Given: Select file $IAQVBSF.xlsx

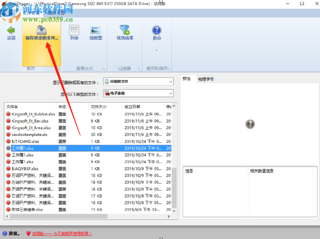Looking at the screenshot, I should [x=25, y=169].
